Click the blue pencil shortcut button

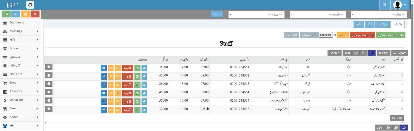[16, 14]
